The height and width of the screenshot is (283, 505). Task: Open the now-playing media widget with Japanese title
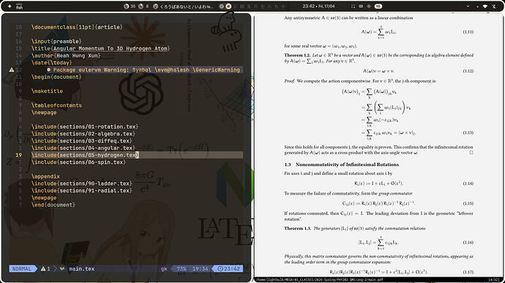coord(183,6)
